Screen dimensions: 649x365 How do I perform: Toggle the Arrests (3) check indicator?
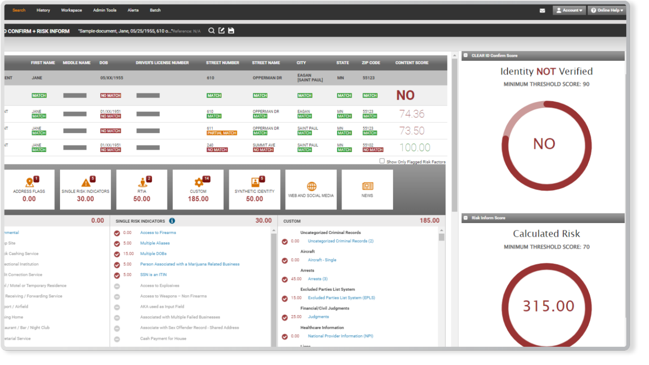click(285, 279)
